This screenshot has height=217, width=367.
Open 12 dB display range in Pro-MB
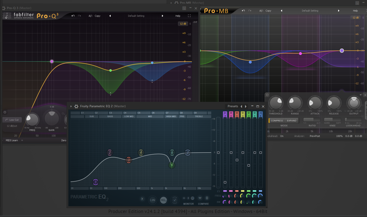click(356, 18)
